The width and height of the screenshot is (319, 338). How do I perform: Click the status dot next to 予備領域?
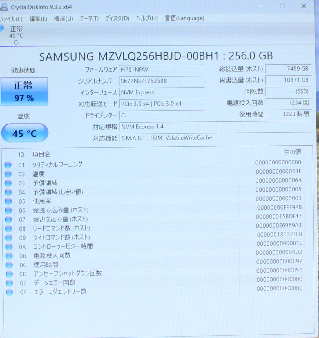pos(8,183)
